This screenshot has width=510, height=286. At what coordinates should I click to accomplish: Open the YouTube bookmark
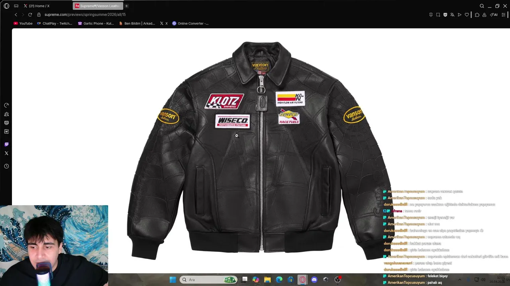(x=23, y=23)
